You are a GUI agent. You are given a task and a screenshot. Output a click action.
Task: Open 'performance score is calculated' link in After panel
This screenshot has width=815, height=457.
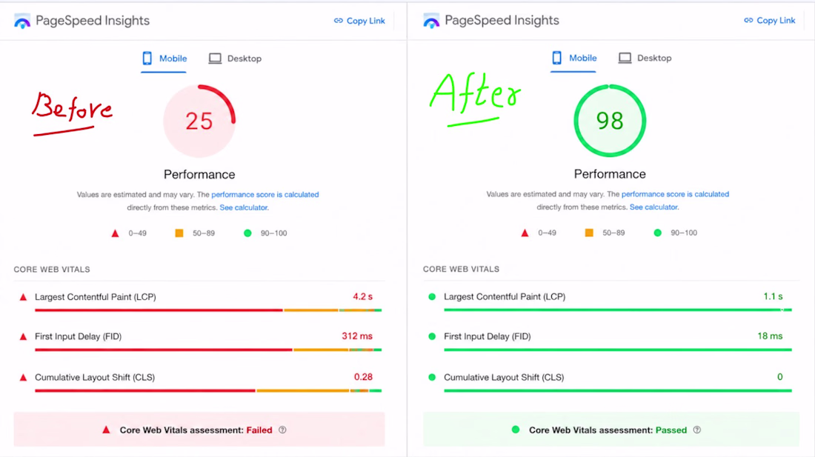pos(675,194)
